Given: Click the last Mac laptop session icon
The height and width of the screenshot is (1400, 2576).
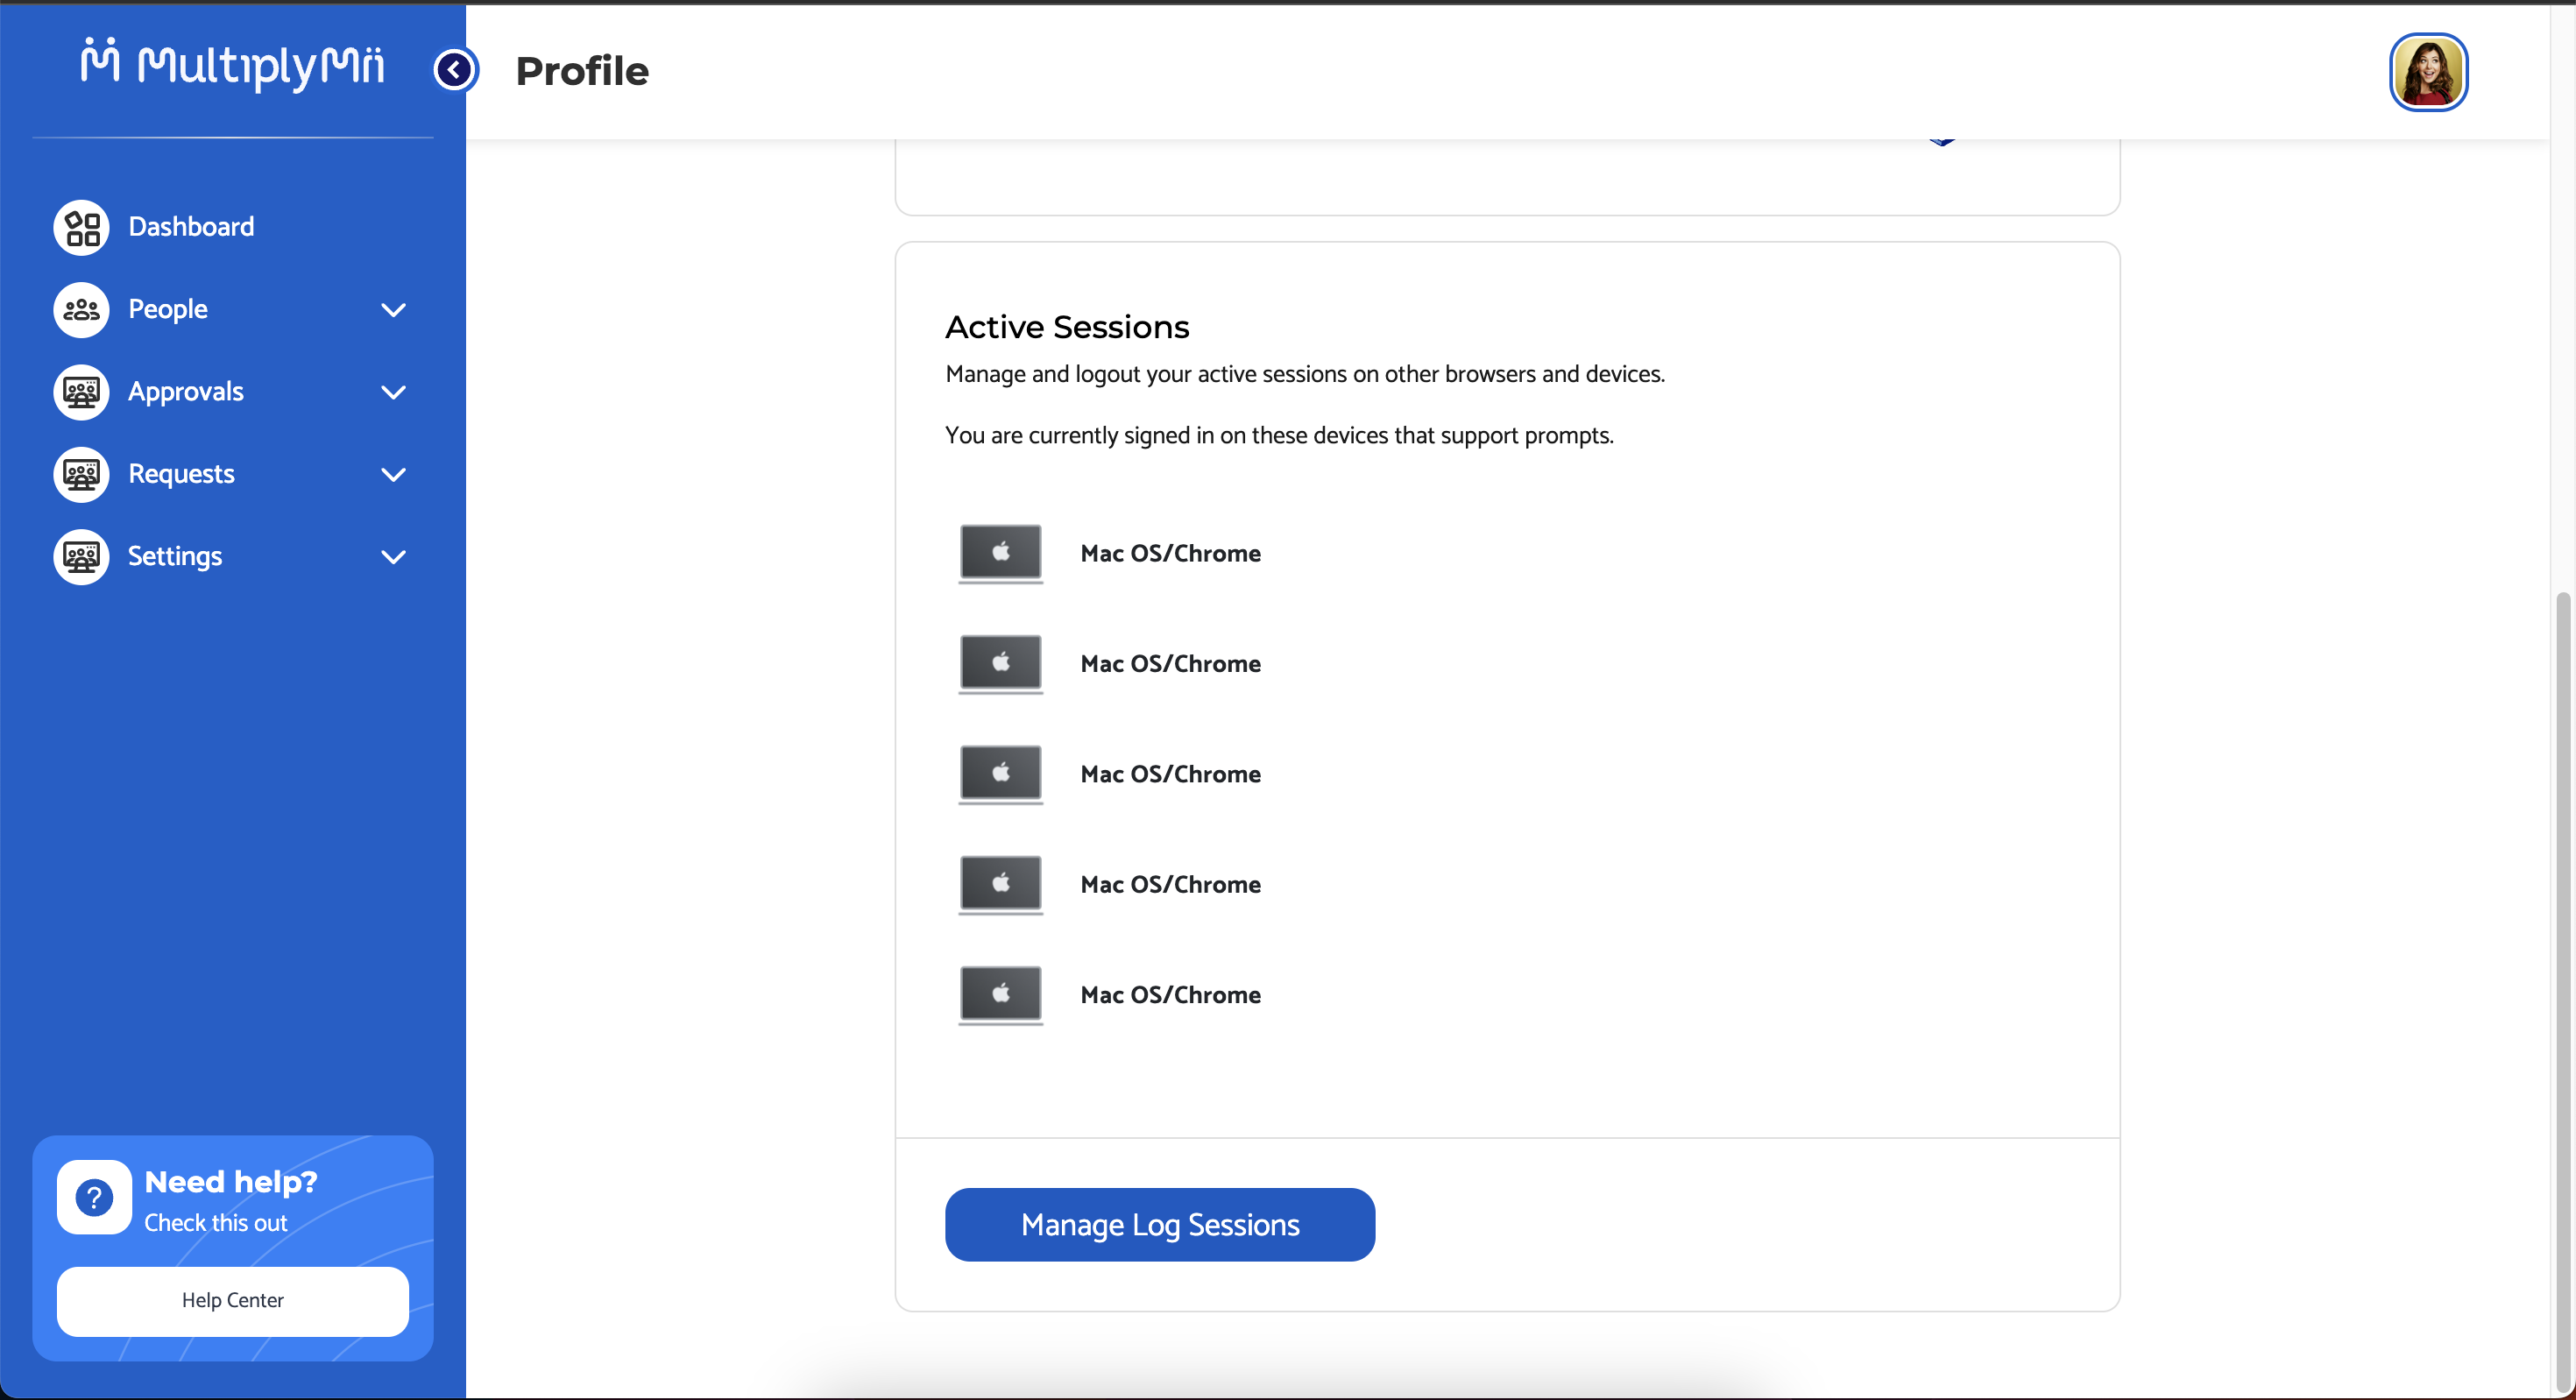Looking at the screenshot, I should pyautogui.click(x=1000, y=994).
